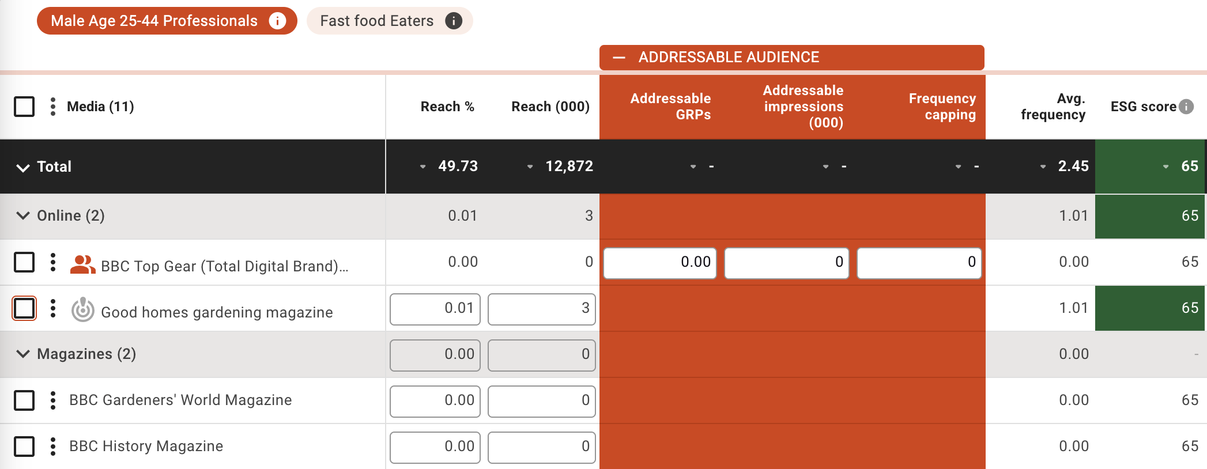
Task: Edit BBC Top Gear Addressable GRPs field
Action: (660, 263)
